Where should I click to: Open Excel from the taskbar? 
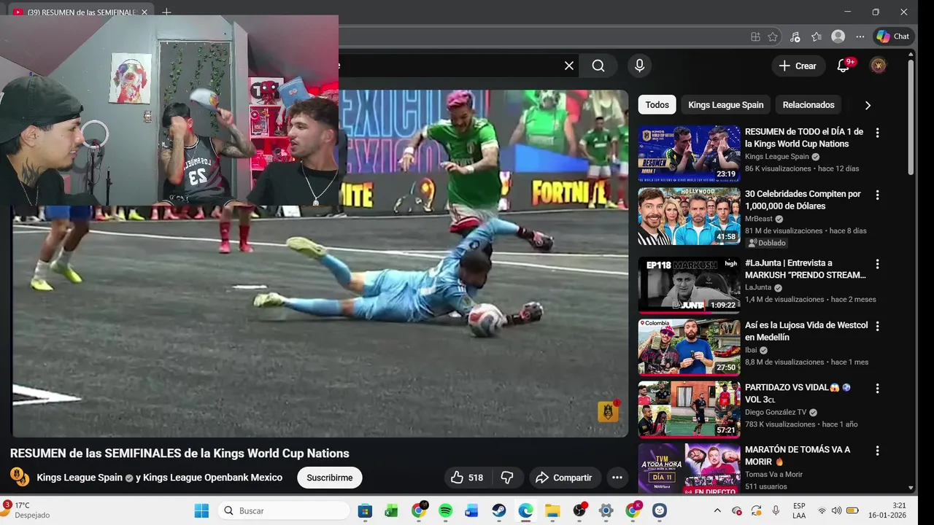(391, 510)
